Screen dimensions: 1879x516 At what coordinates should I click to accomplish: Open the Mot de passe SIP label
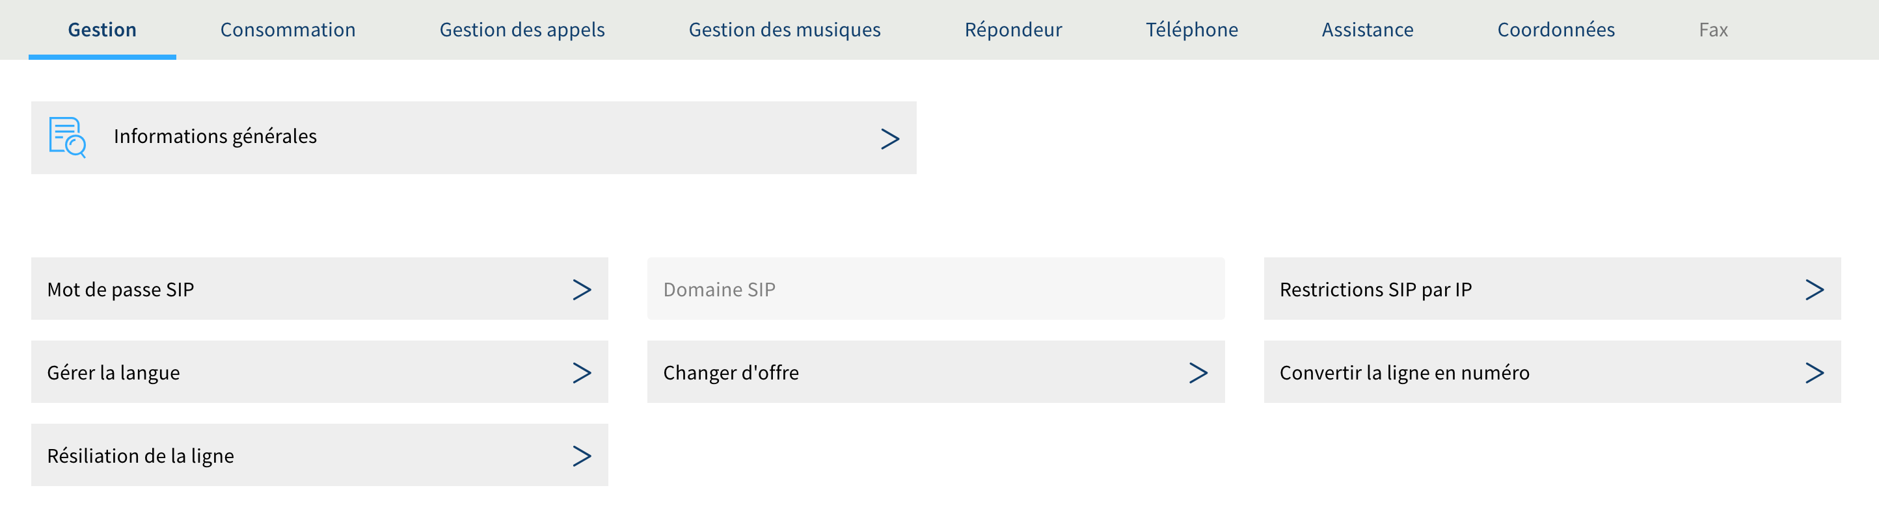click(x=120, y=289)
